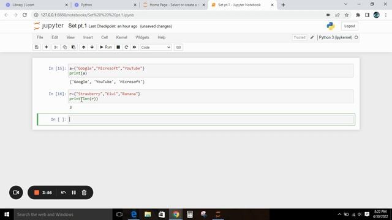
Task: Open the command palette keyboard icon
Action: coord(178,47)
